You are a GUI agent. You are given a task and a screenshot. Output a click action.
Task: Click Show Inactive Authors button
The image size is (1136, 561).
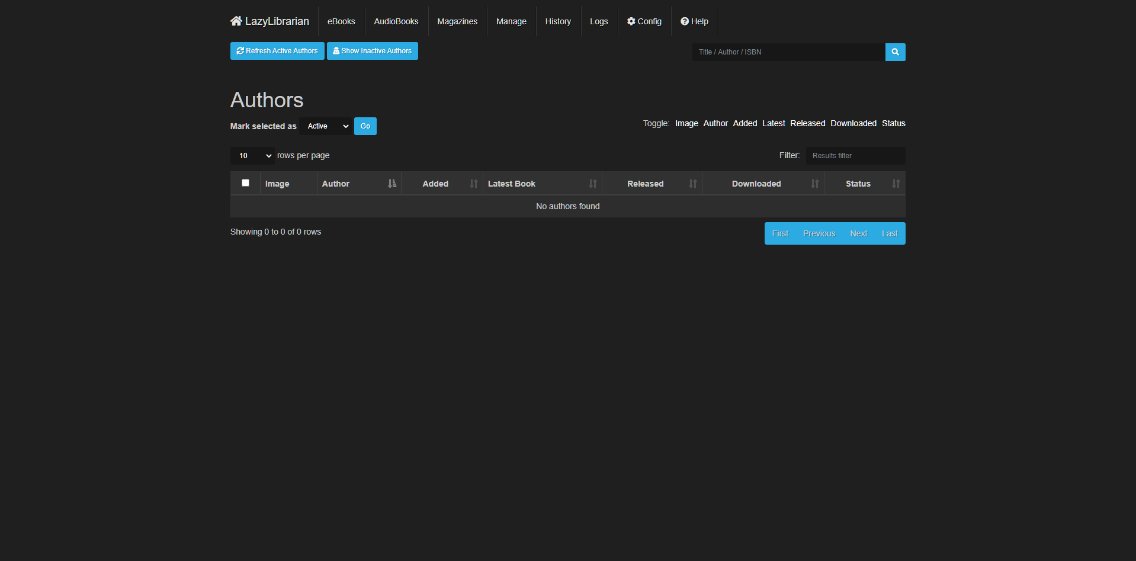372,51
